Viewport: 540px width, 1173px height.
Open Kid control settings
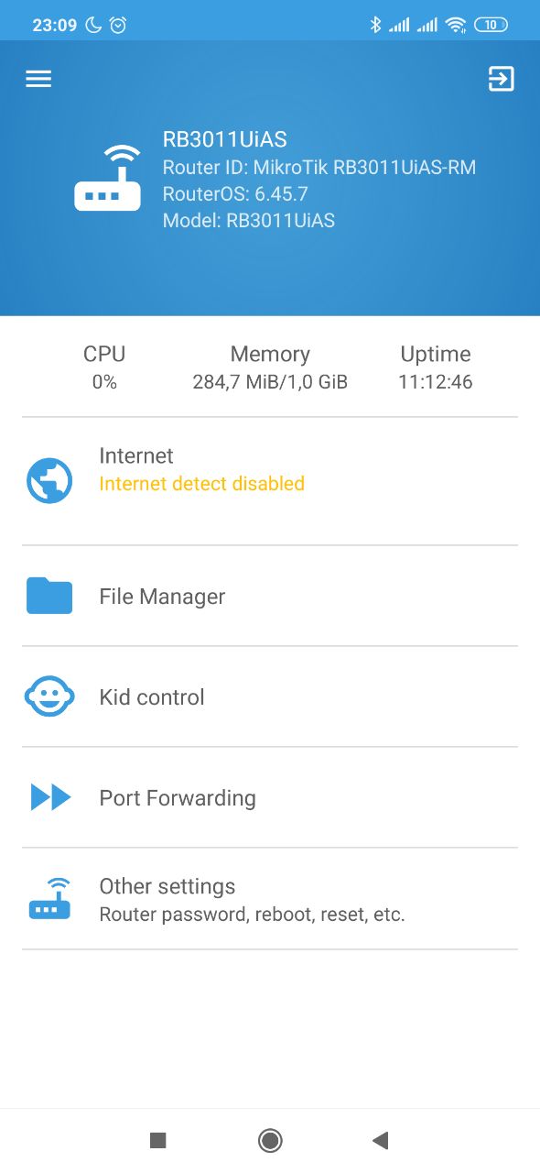coord(270,696)
